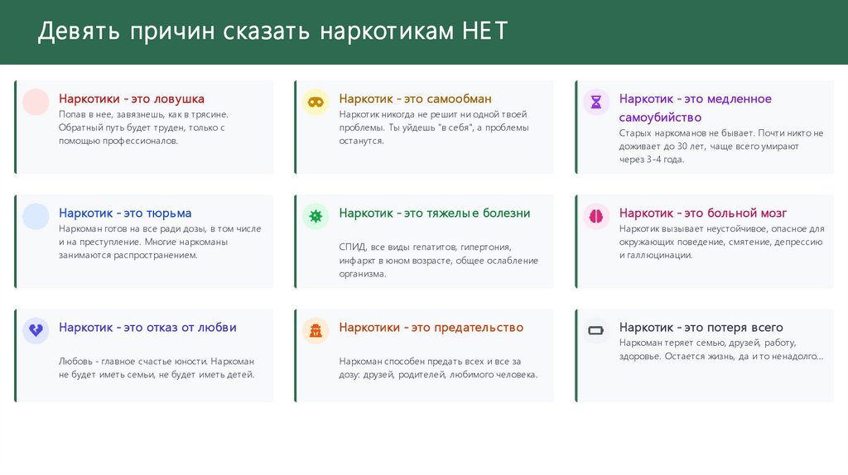Viewport: 848px width, 475px height.
Task: Click the pink circle beside 'это ловушка'
Action: (x=36, y=102)
